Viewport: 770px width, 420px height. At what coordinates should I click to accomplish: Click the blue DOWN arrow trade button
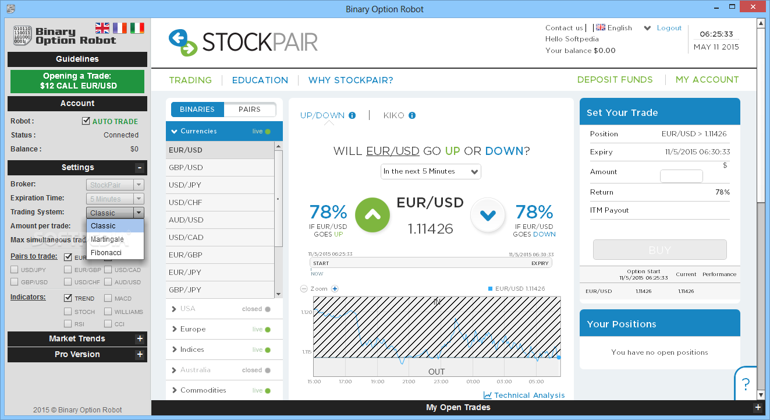[487, 215]
